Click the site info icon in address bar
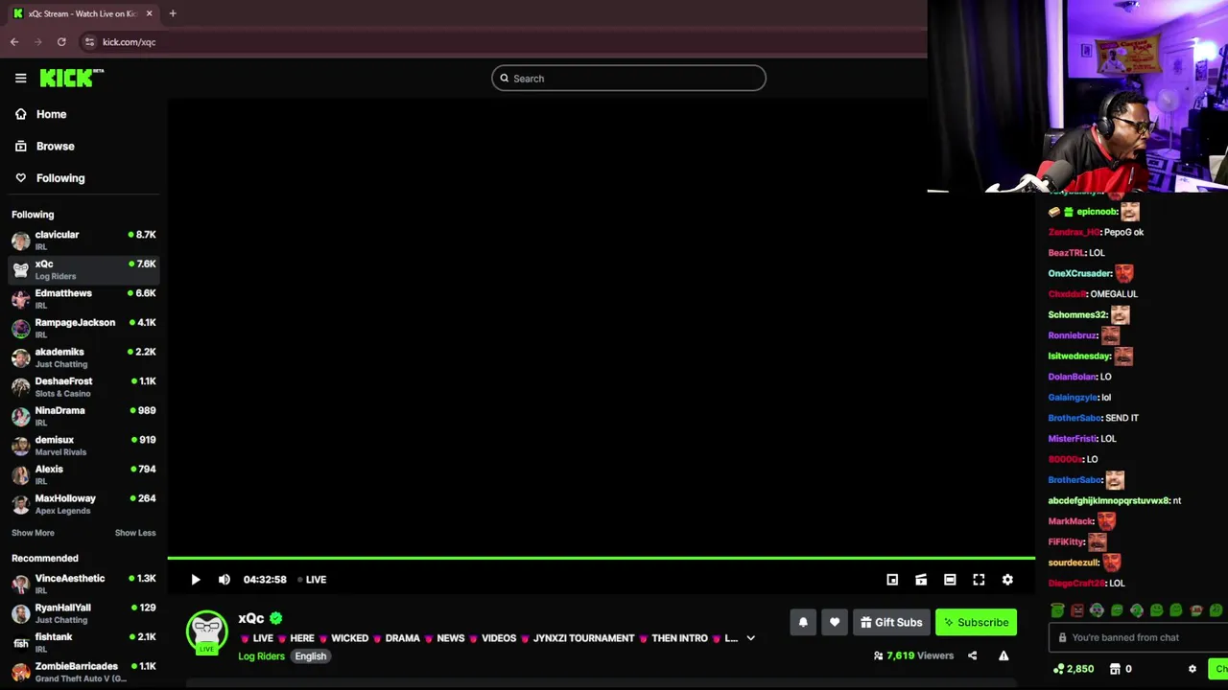 click(x=89, y=42)
